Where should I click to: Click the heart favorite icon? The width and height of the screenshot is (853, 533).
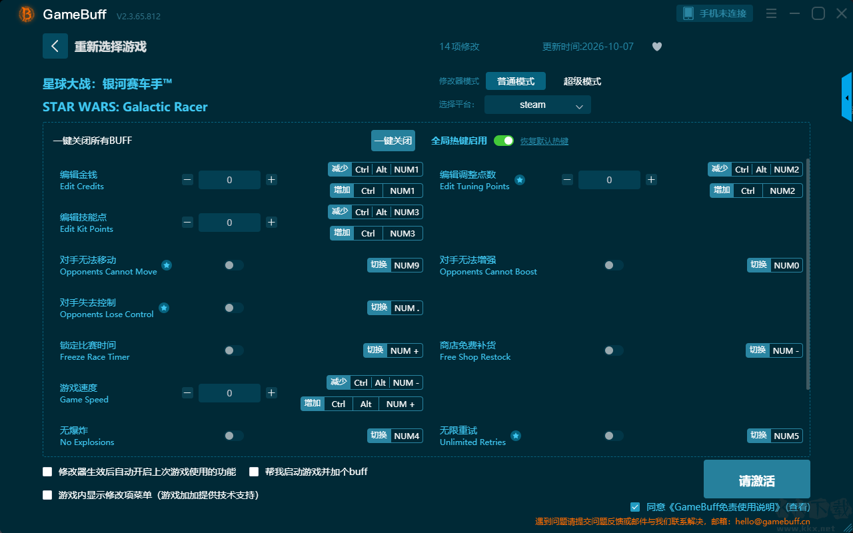(657, 47)
